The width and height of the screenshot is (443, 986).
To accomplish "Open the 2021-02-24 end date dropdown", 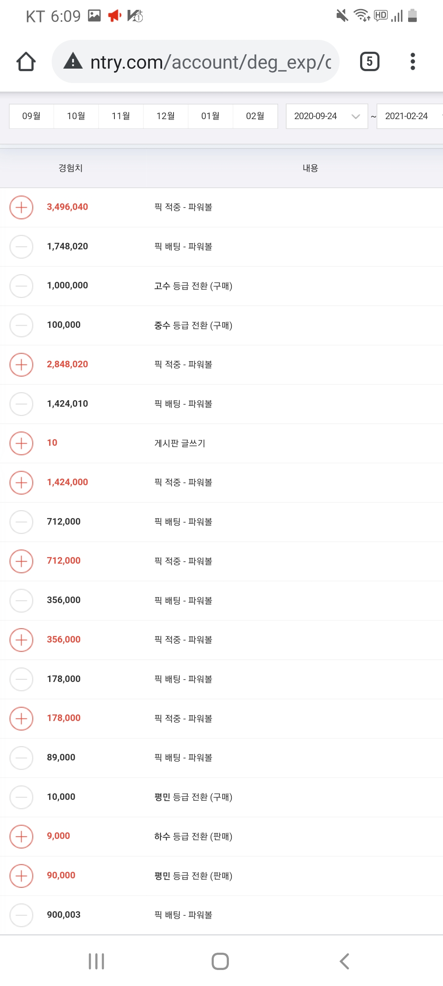I will [x=410, y=116].
